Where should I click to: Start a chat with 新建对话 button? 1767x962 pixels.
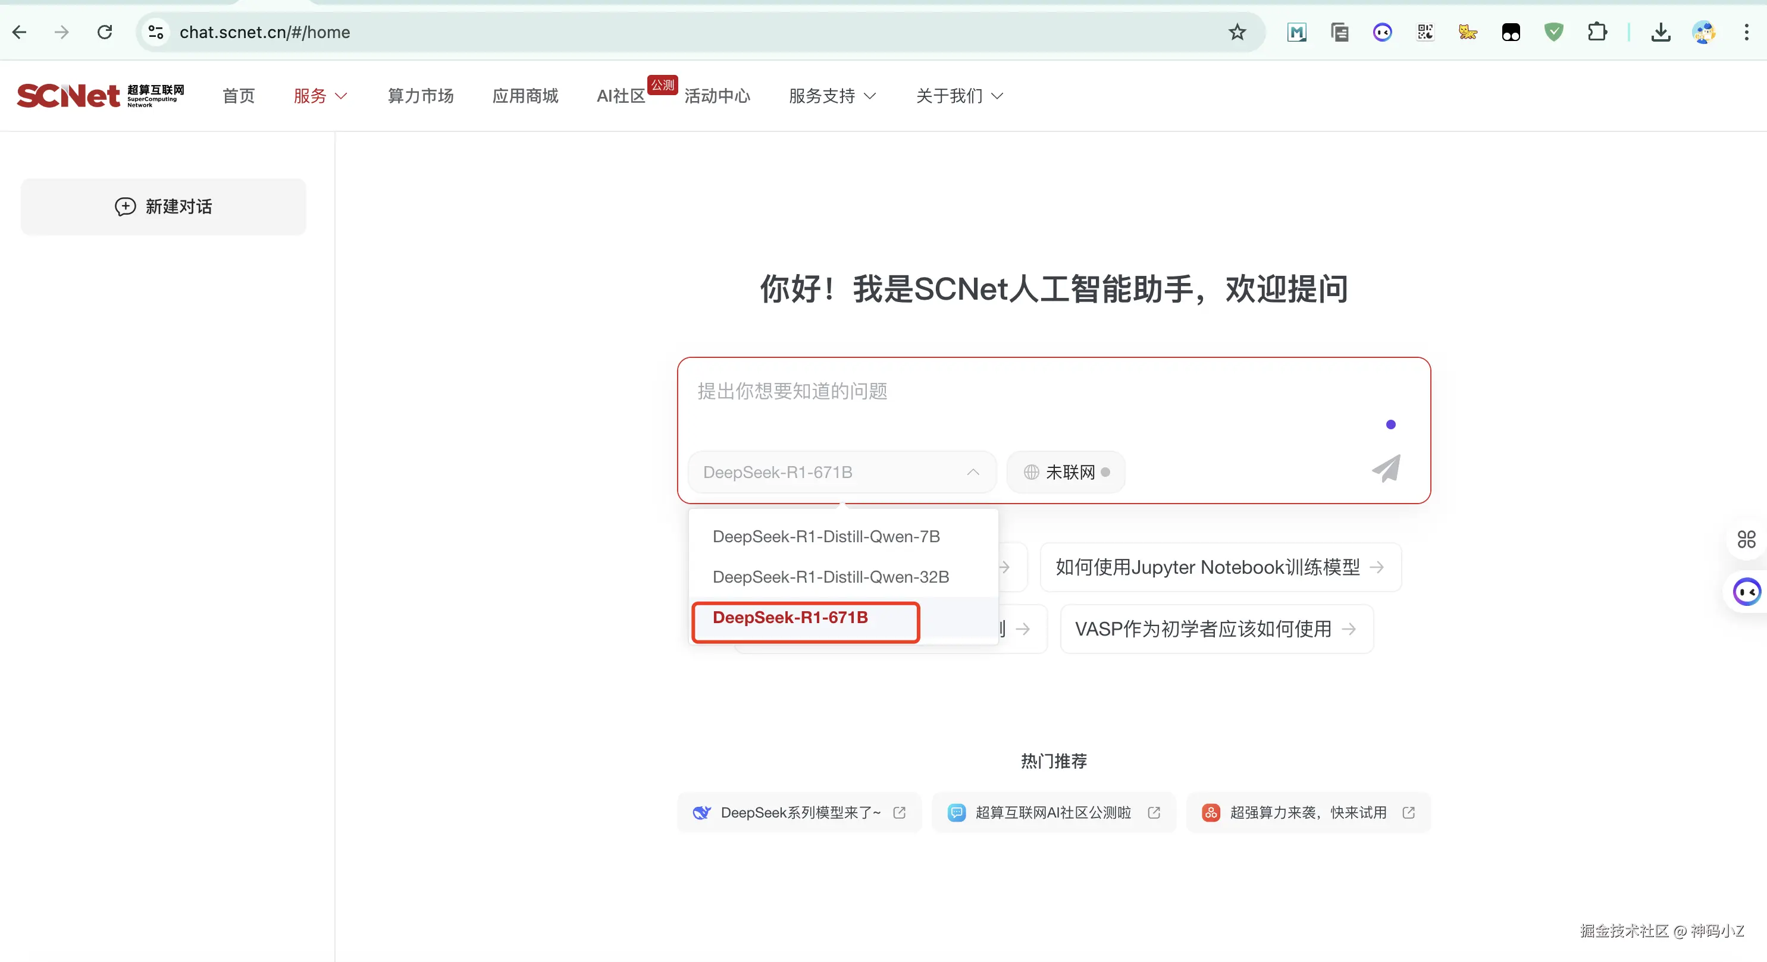(163, 206)
